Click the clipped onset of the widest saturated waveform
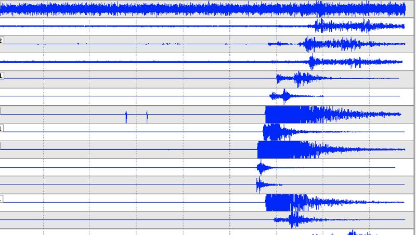The height and width of the screenshot is (235, 416). [259, 150]
